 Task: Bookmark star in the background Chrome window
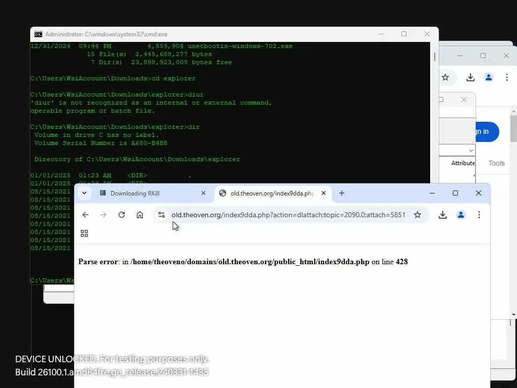coord(445,77)
